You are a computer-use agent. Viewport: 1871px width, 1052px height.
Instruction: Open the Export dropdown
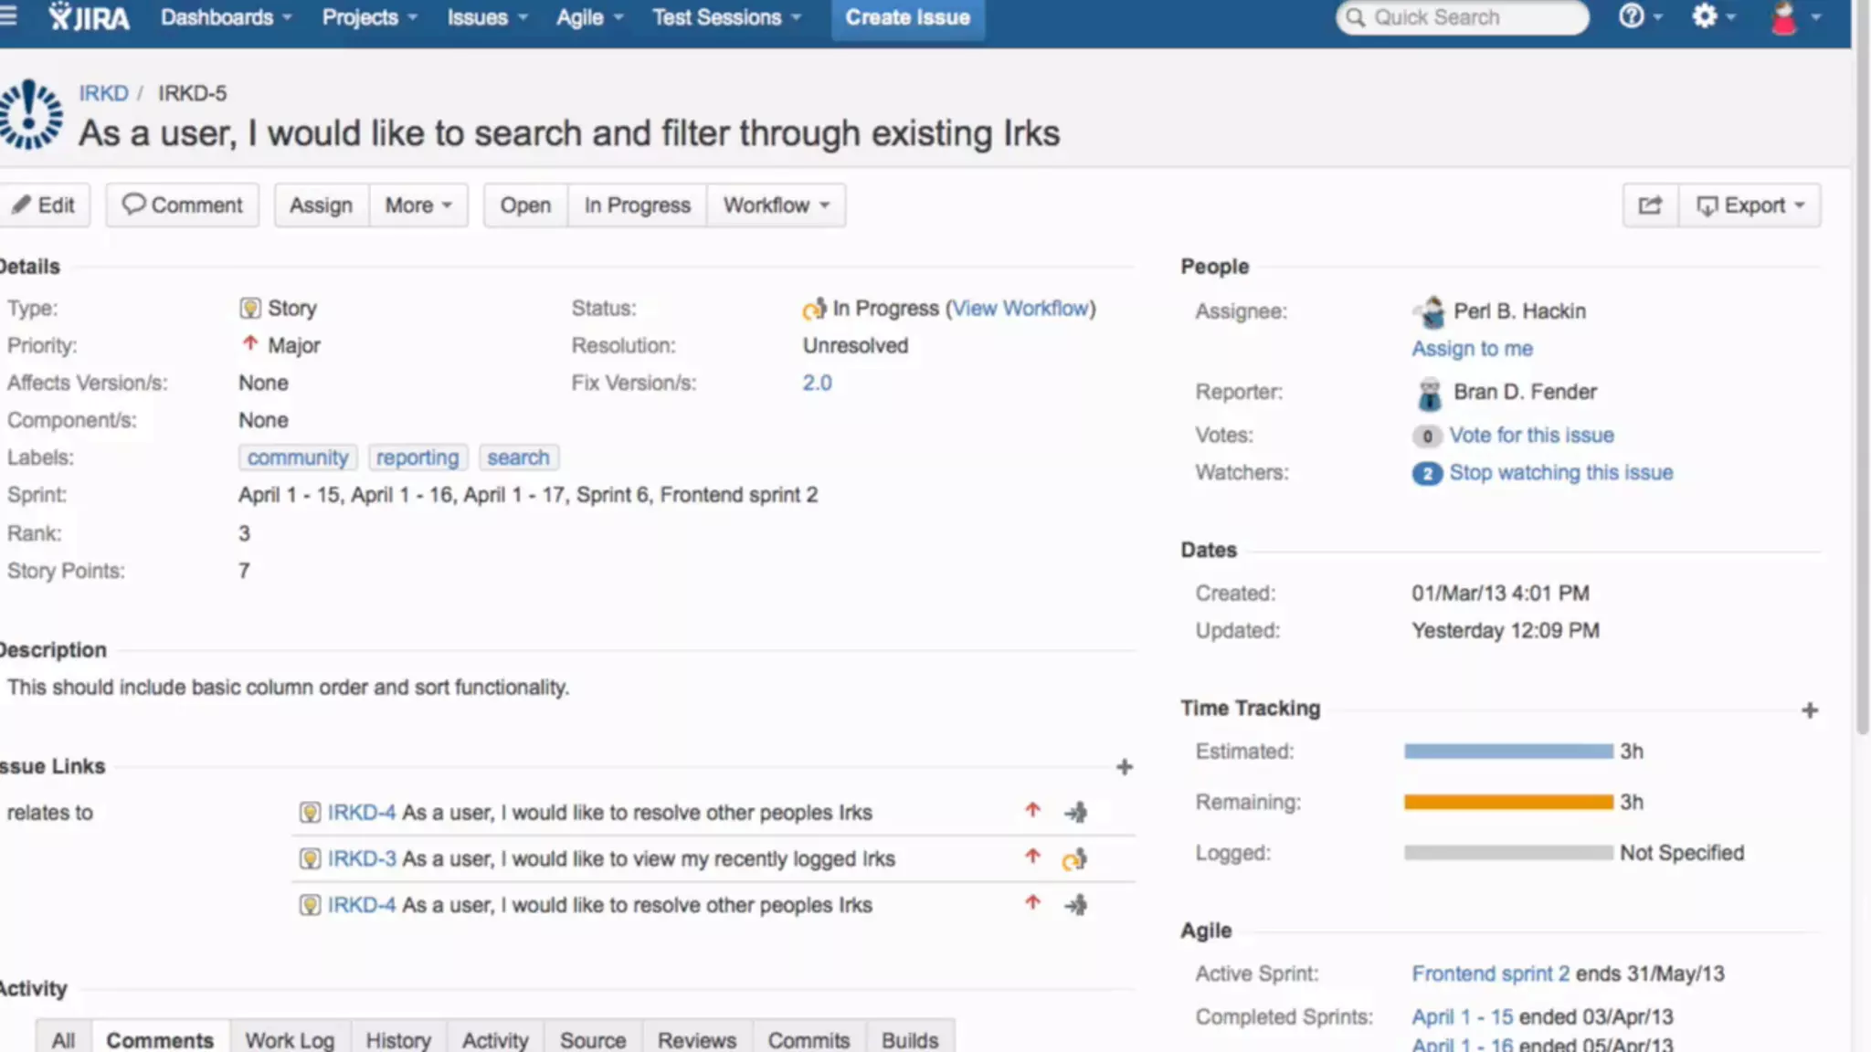(x=1749, y=205)
